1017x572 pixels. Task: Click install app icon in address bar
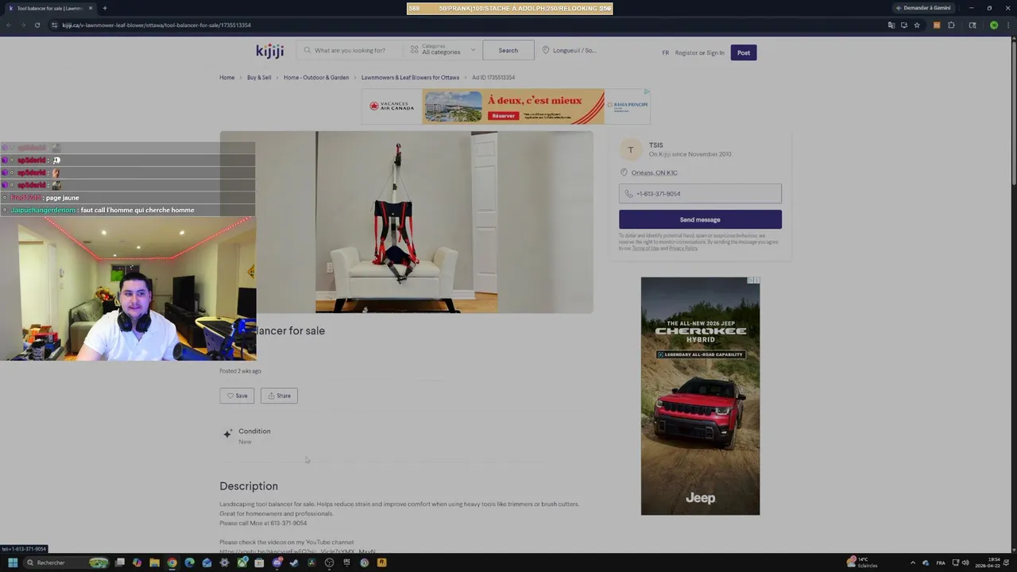904,25
